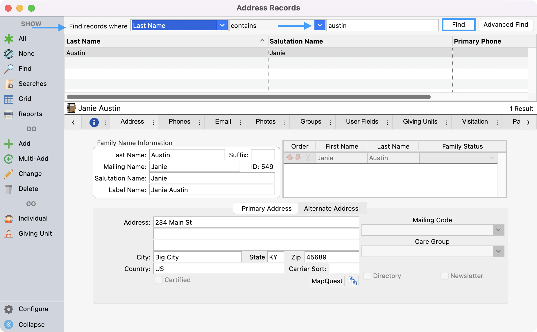Viewport: 537px width, 332px height.
Task: Select the Alternate Address tab
Action: (x=331, y=208)
